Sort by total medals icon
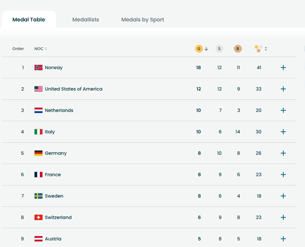Screen dimensions: 305x247 [259, 49]
